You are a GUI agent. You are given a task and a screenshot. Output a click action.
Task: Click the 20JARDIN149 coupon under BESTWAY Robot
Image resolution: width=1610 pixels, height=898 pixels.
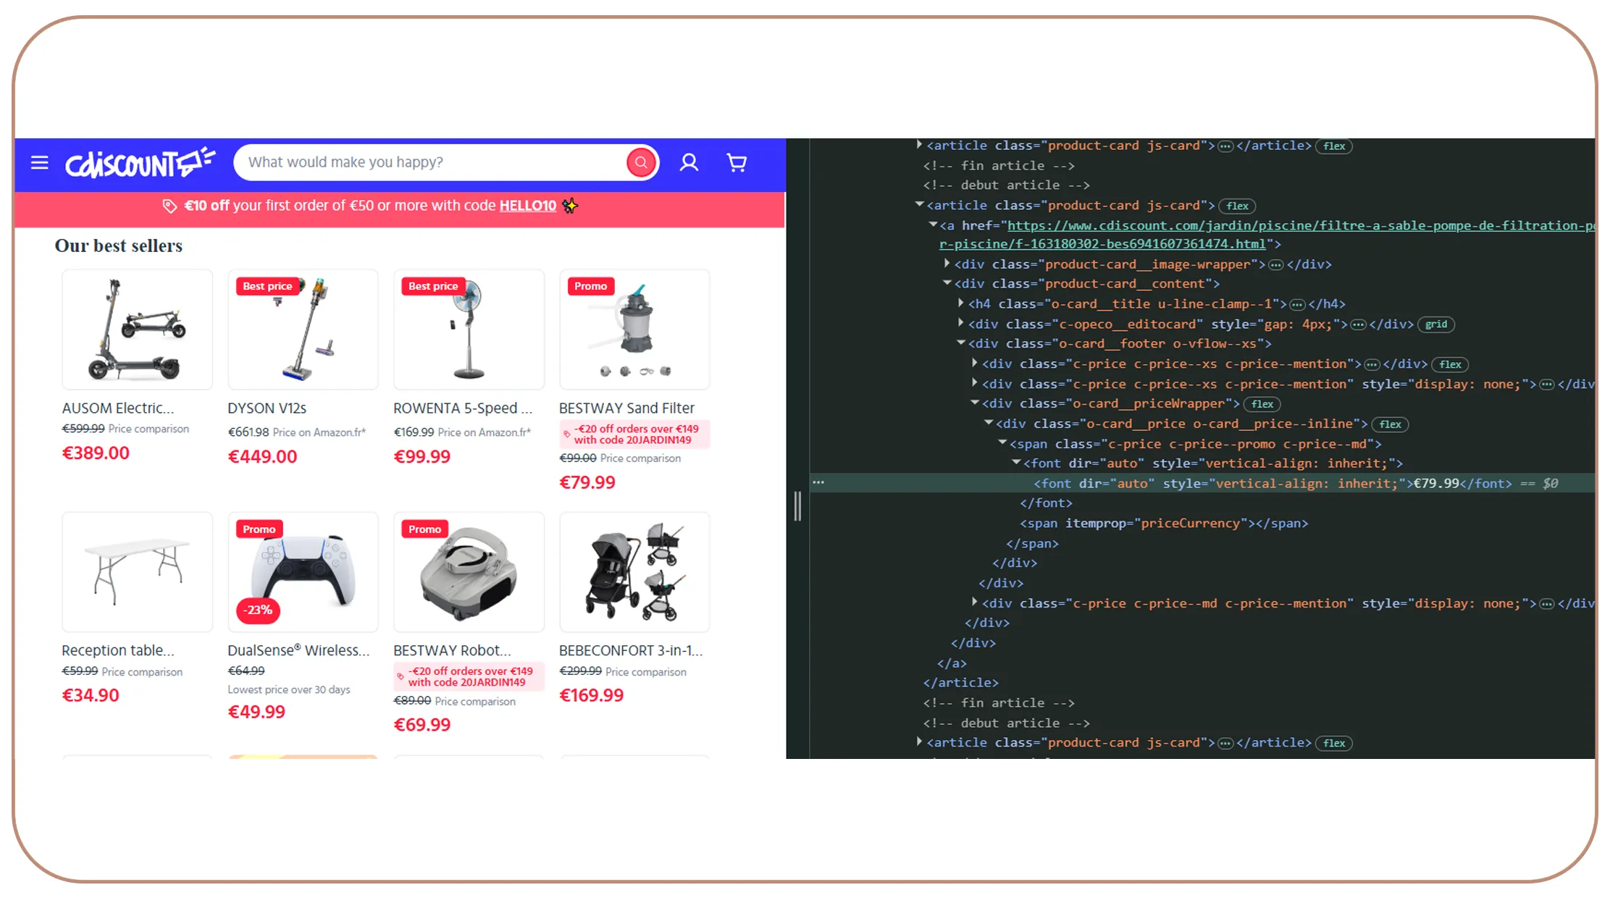point(469,677)
